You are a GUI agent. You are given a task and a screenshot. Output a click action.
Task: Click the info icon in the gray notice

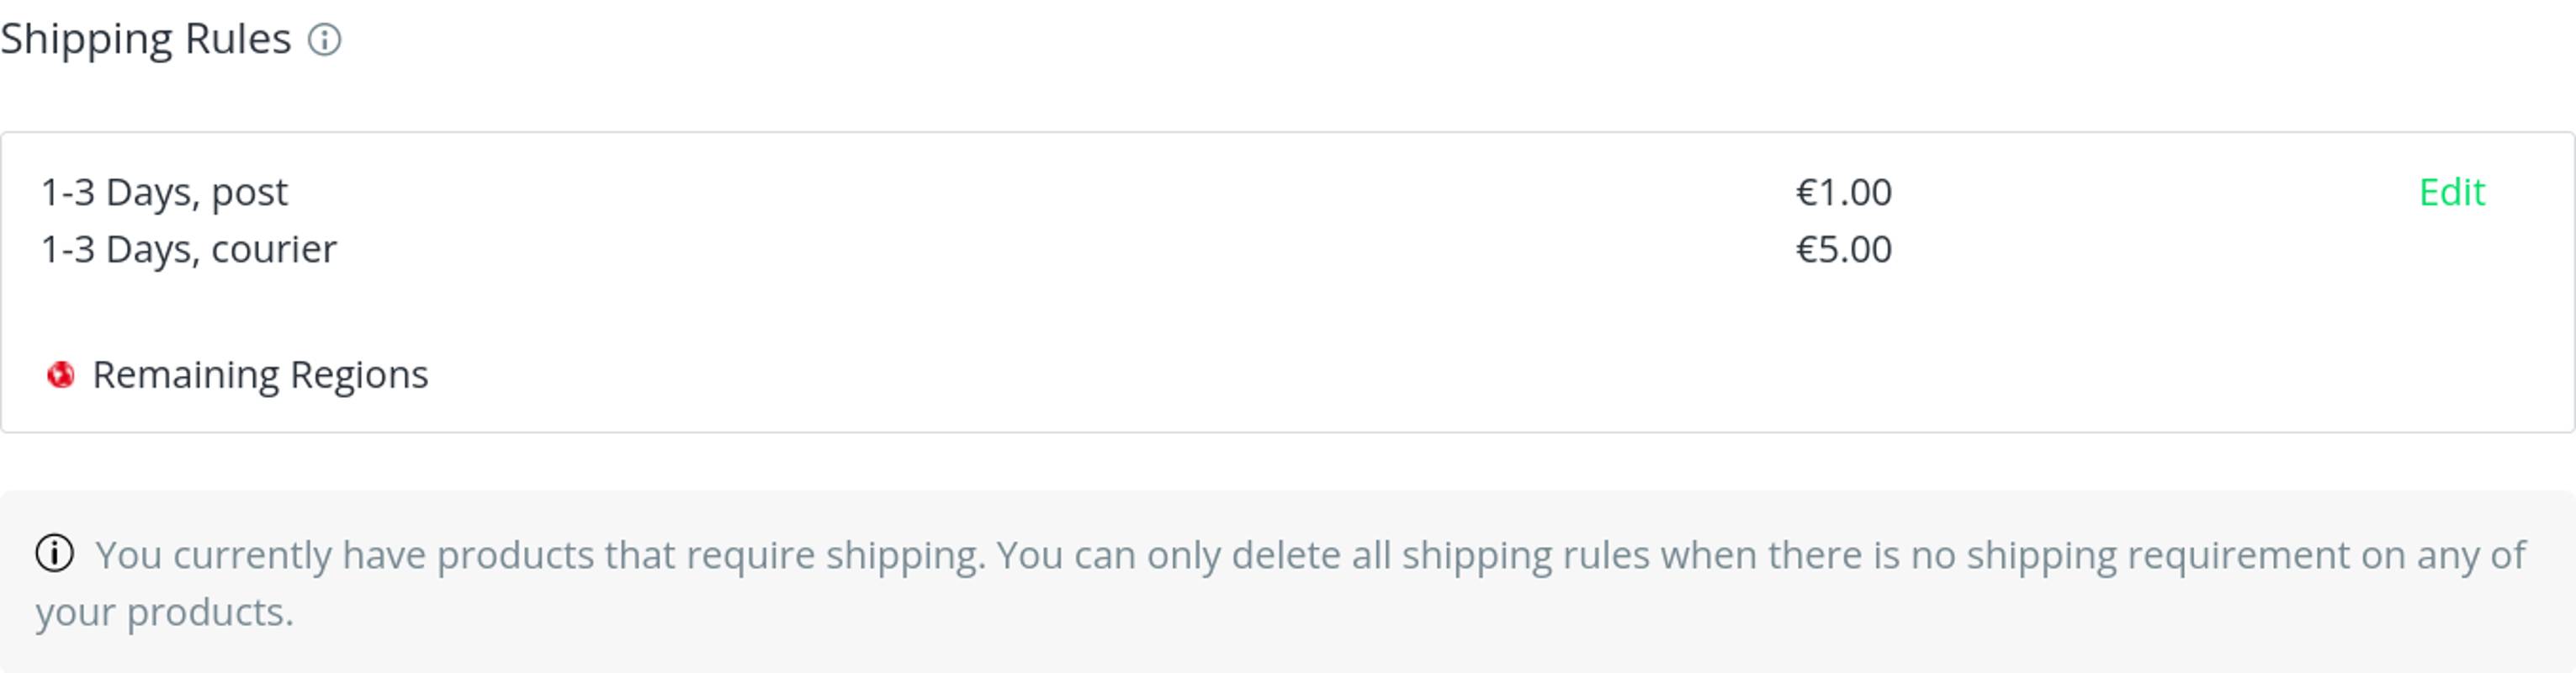(x=55, y=553)
